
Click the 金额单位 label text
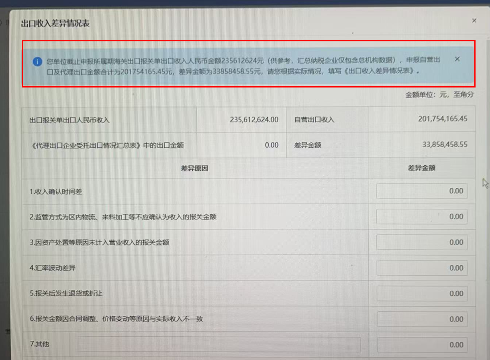439,95
